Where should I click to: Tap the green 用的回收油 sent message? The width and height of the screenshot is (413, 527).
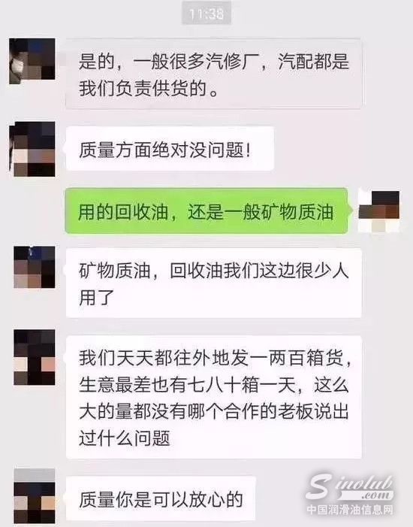pos(206,210)
